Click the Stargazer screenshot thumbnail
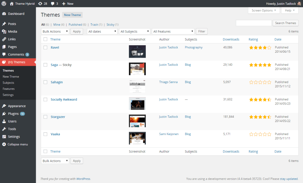 pos(137,121)
